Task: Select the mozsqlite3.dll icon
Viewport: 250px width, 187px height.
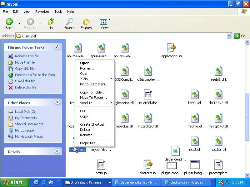Action: click(x=148, y=118)
